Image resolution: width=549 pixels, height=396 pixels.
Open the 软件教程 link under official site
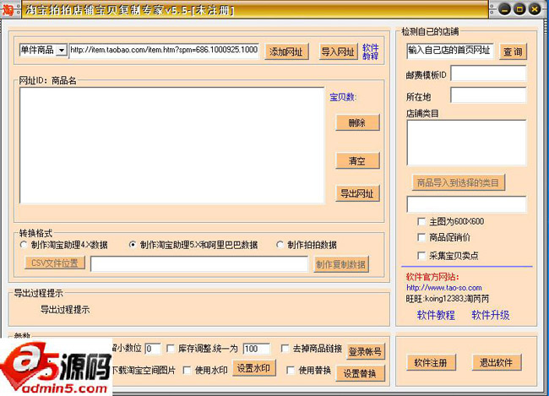pyautogui.click(x=436, y=315)
